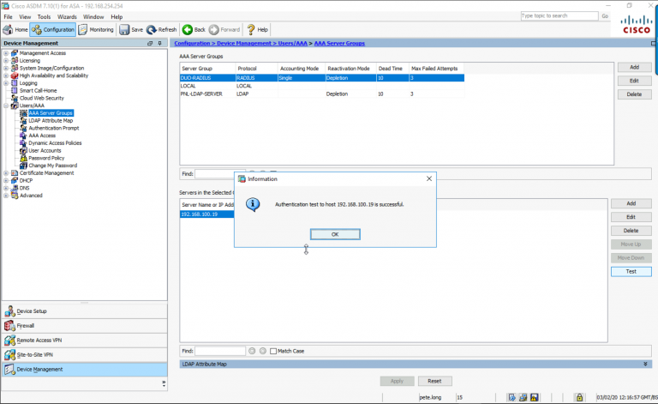Switch to Monitoring view

(x=96, y=29)
